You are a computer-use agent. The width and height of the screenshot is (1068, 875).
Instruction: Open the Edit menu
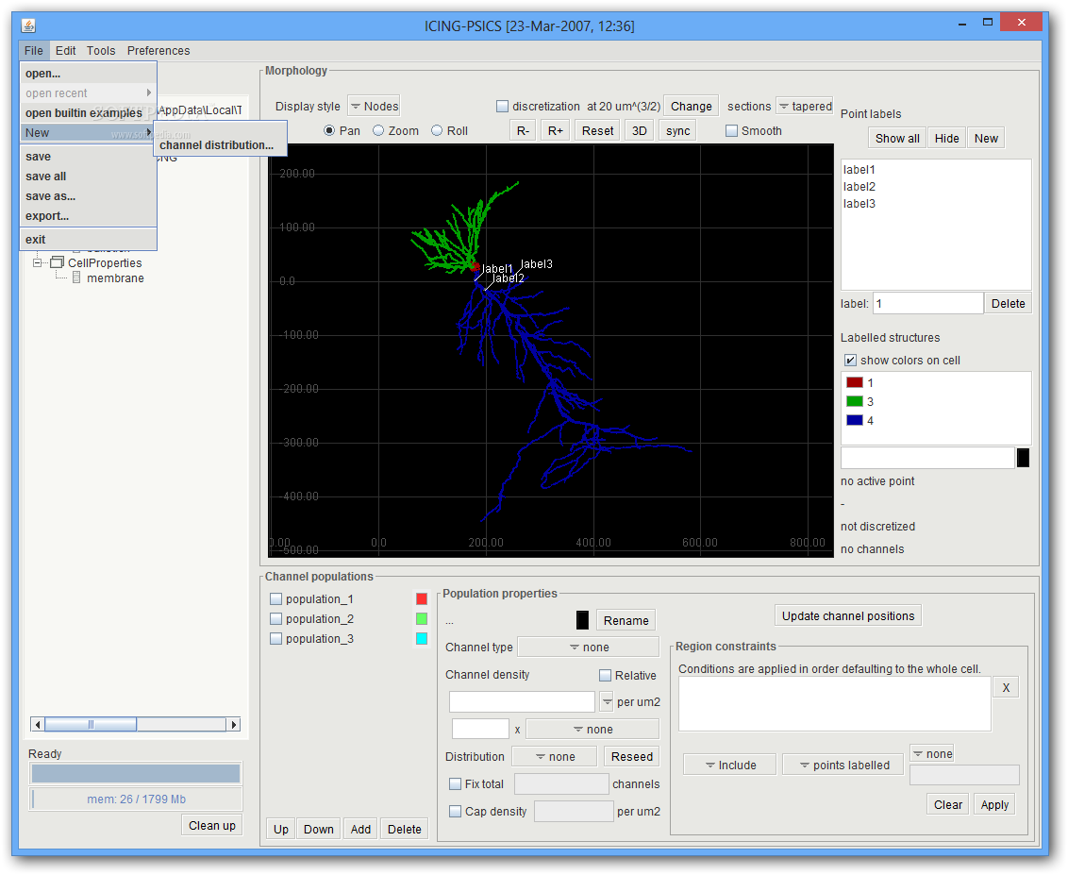[65, 50]
